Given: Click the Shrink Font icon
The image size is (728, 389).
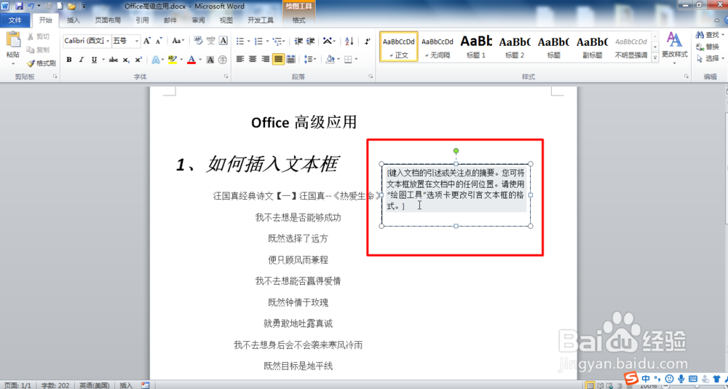Looking at the screenshot, I should 158,41.
